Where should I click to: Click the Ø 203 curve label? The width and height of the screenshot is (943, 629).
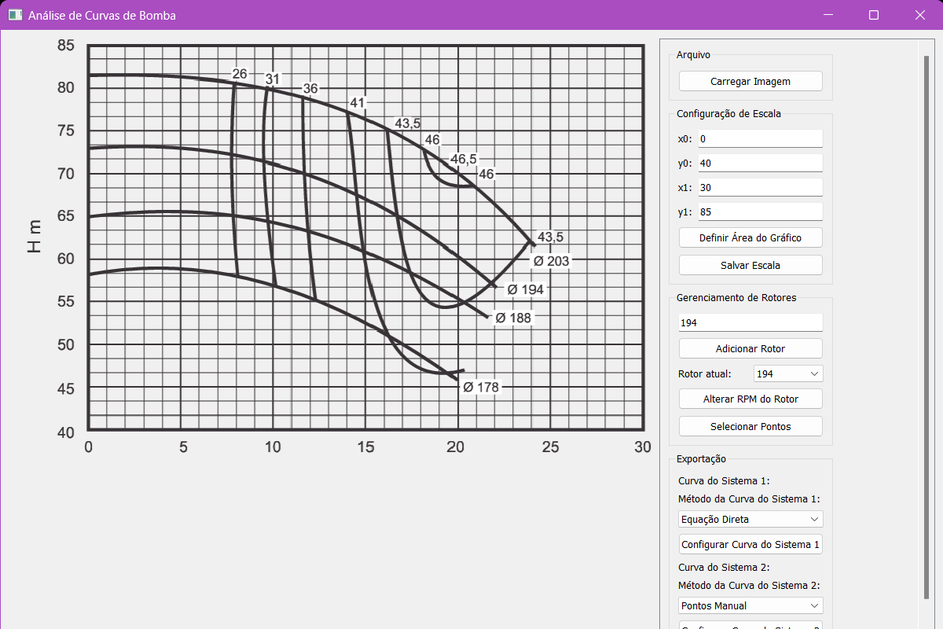[x=551, y=261]
